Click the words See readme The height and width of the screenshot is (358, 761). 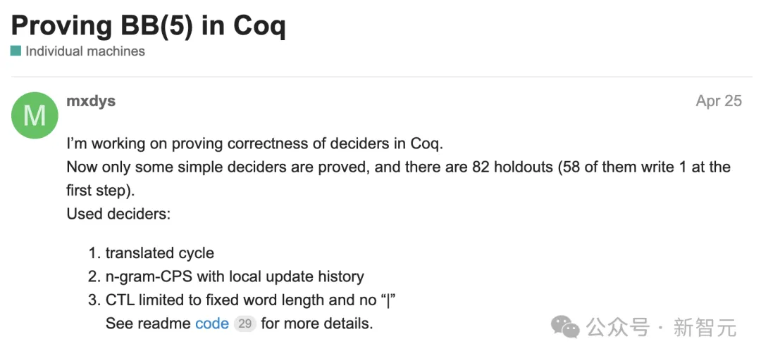(149, 324)
